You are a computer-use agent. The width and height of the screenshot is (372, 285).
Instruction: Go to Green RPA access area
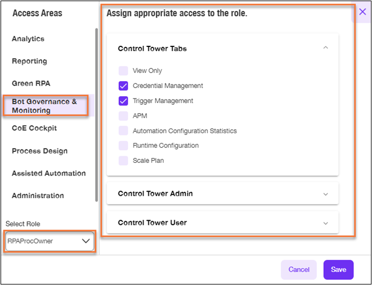point(31,83)
